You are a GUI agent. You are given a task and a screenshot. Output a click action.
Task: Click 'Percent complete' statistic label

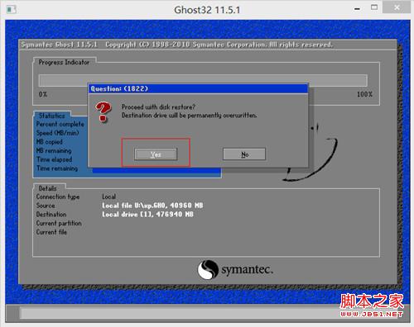pos(60,124)
